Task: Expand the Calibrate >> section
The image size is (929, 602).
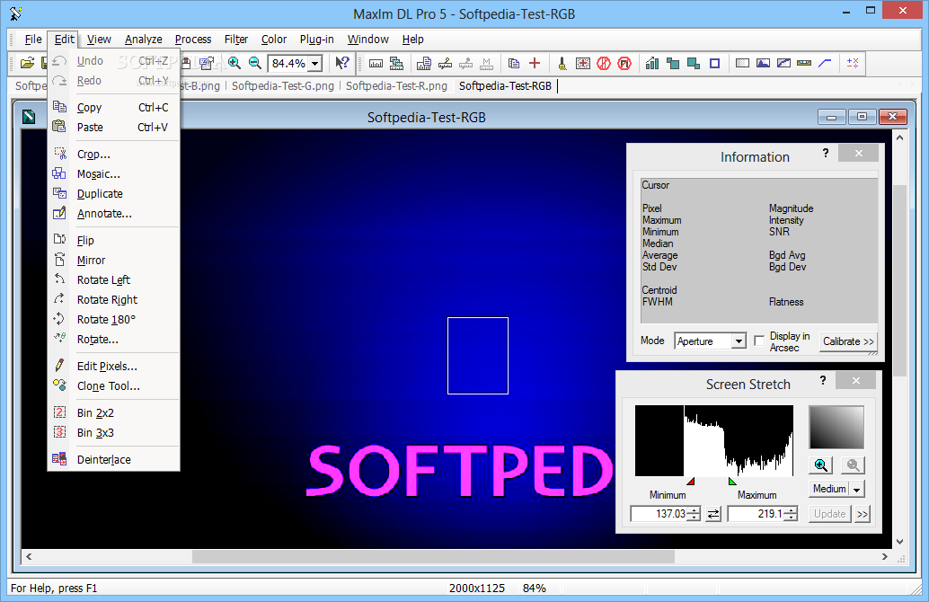Action: pos(848,341)
